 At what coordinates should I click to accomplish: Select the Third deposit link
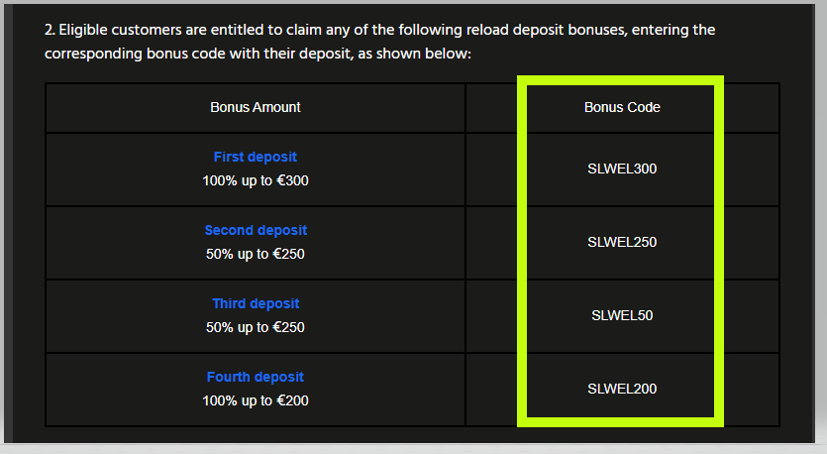click(x=255, y=303)
